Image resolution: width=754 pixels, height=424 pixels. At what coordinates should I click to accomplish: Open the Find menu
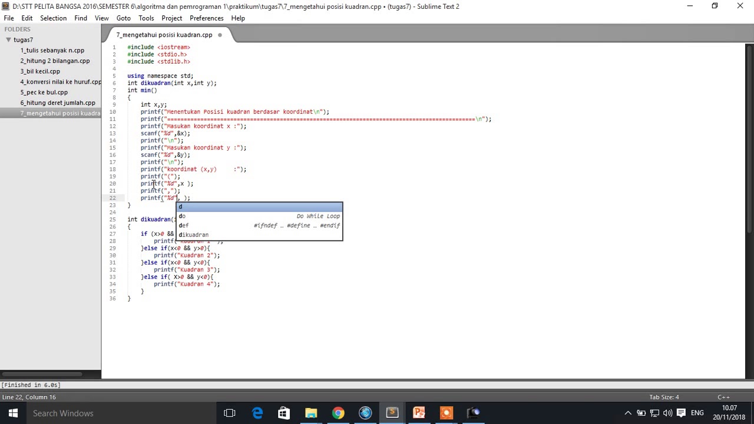[81, 18]
